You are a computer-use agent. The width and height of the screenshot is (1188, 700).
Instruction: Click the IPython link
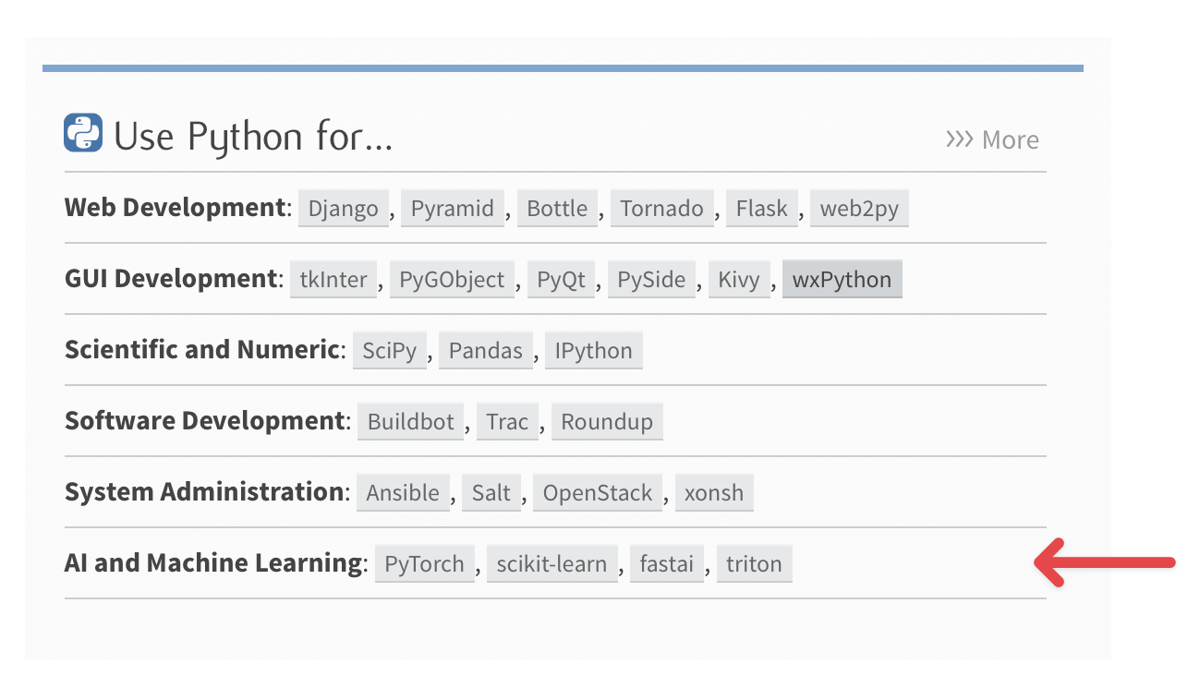point(593,350)
